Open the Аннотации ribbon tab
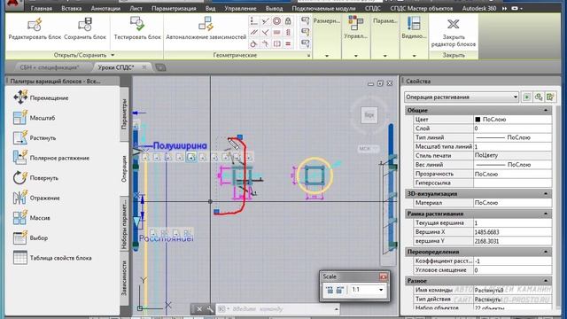The width and height of the screenshot is (567, 319). click(x=105, y=8)
